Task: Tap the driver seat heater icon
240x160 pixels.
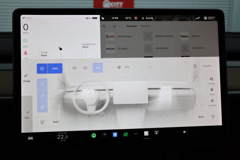Action: tap(42, 122)
